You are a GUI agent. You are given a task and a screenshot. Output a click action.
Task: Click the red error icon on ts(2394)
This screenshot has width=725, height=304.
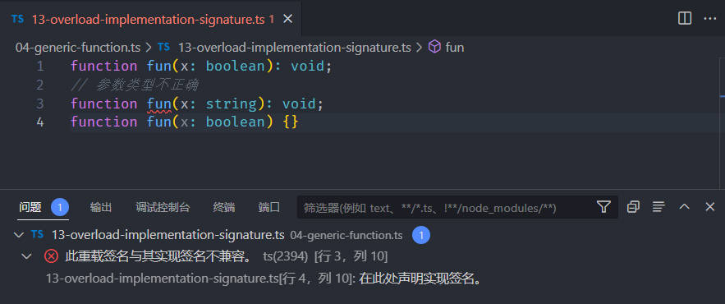pos(52,256)
